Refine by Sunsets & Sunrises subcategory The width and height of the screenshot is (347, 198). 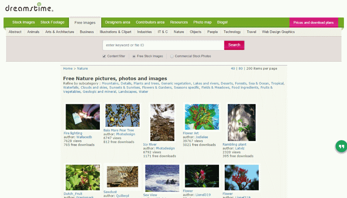[x=125, y=87]
